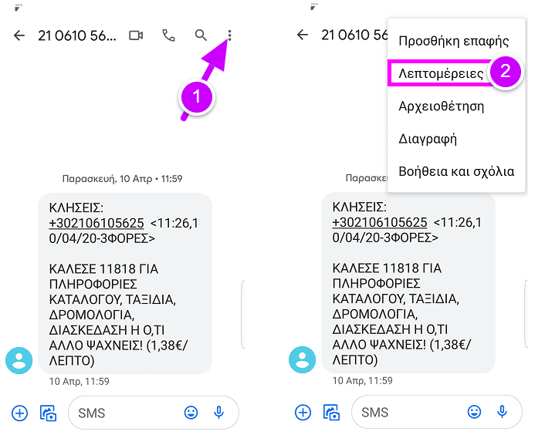This screenshot has width=545, height=435.
Task: Focus the SMS text field on left screen
Action: pyautogui.click(x=125, y=413)
